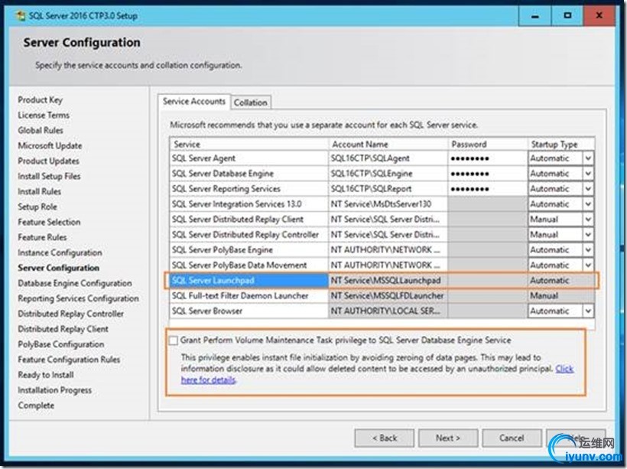This screenshot has height=469, width=627.
Task: Click the Account Name column header
Action: point(388,144)
